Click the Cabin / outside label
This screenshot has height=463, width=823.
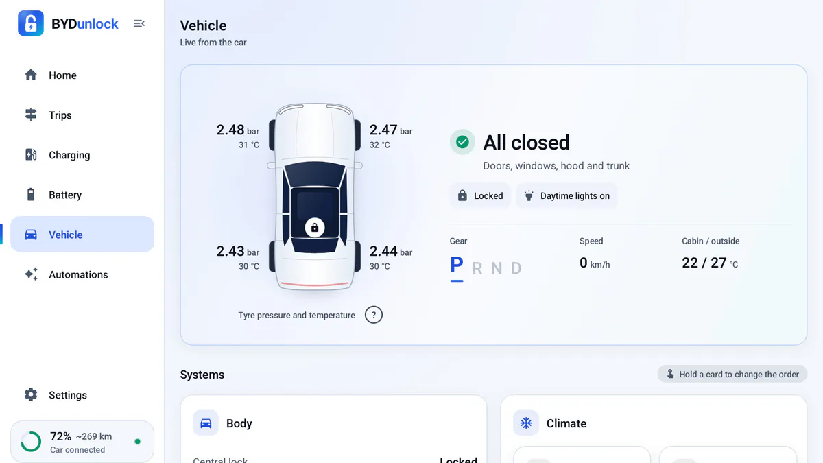pos(711,241)
